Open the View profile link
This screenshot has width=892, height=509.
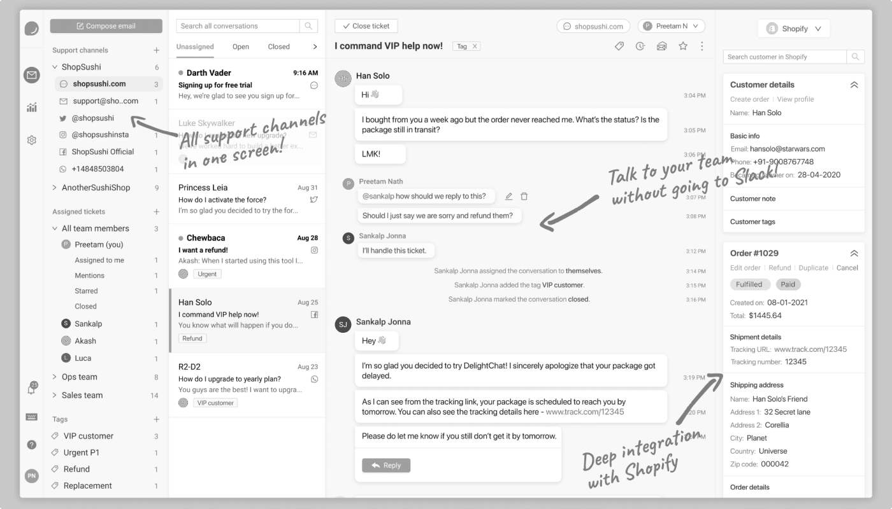coord(795,99)
